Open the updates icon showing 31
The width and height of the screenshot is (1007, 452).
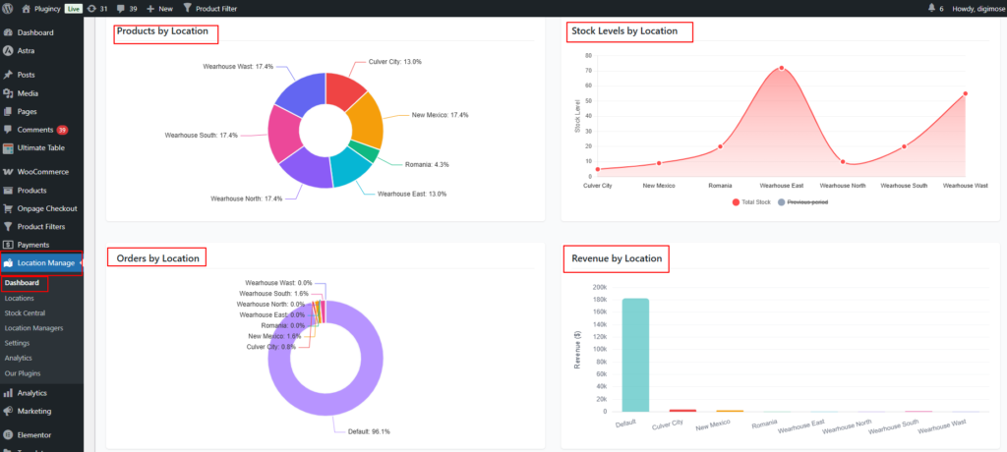91,8
